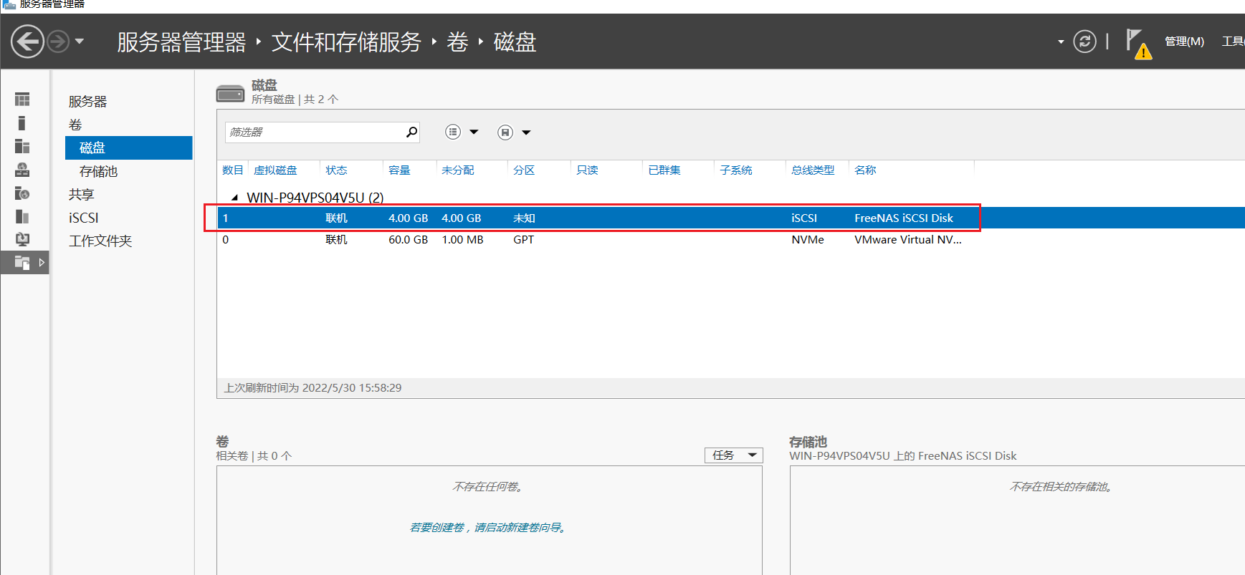
Task: Open the 任务 dropdown in 卷 panel
Action: tap(734, 455)
